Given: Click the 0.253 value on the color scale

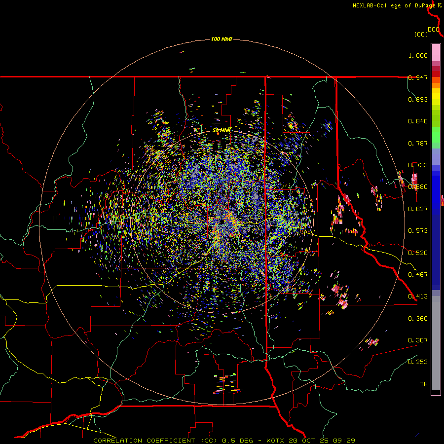Looking at the screenshot, I should click(x=418, y=362).
